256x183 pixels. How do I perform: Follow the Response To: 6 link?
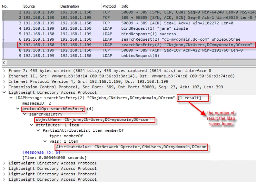[41, 152]
